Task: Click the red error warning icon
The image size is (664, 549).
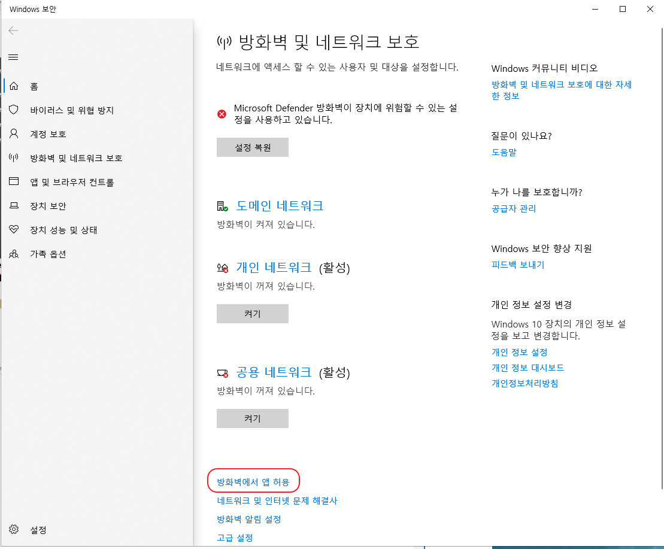Action: click(x=222, y=114)
